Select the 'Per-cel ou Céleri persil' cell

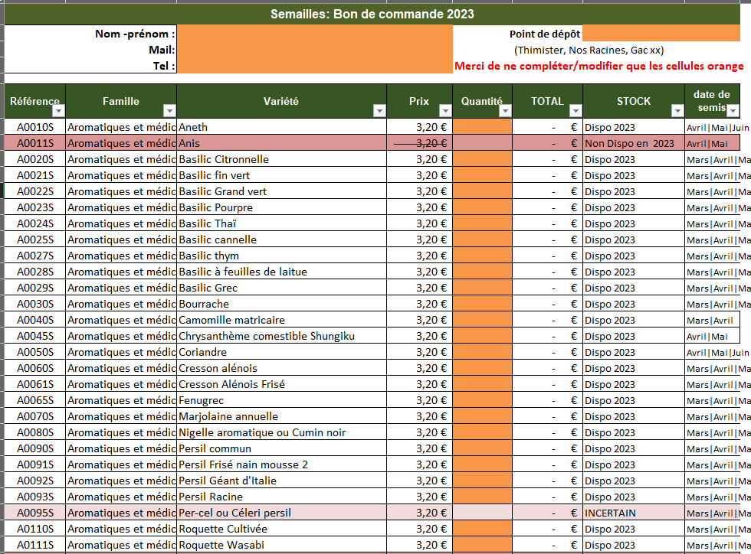pyautogui.click(x=282, y=513)
